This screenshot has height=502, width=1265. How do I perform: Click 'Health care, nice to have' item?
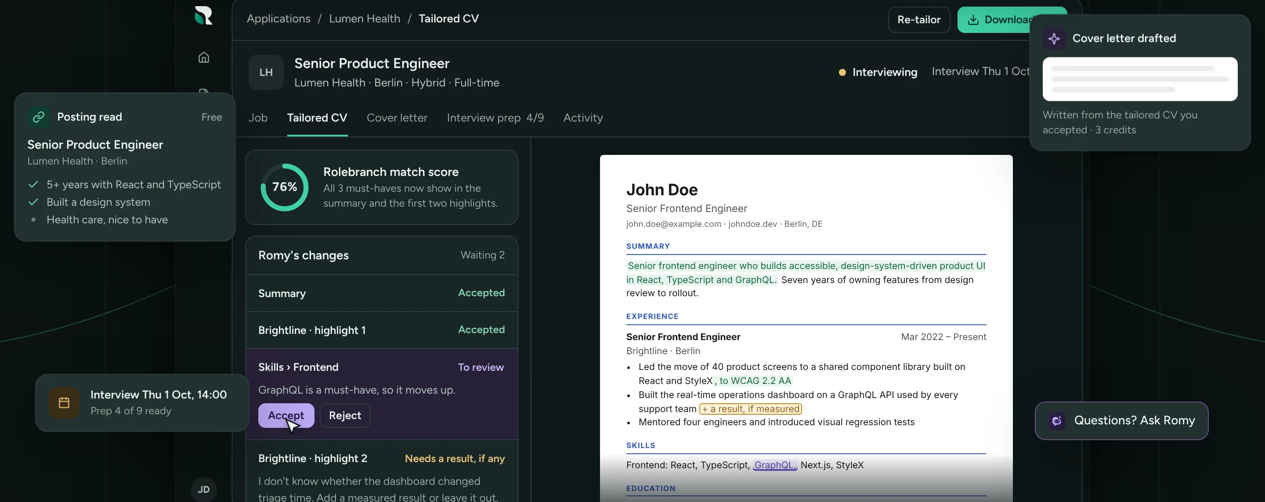(107, 220)
